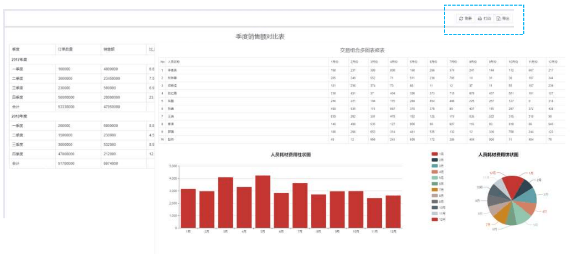Viewport: 576px width, 258px height.
Task: Click the 7月 legend color swatch
Action: coord(435,190)
